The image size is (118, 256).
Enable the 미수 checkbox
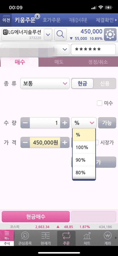[100, 103]
